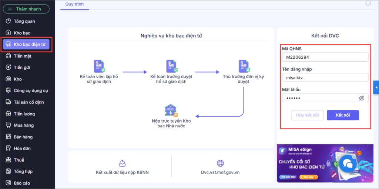The height and width of the screenshot is (189, 379).
Task: Go to Tiền lương in the sidebar
Action: pos(24,114)
